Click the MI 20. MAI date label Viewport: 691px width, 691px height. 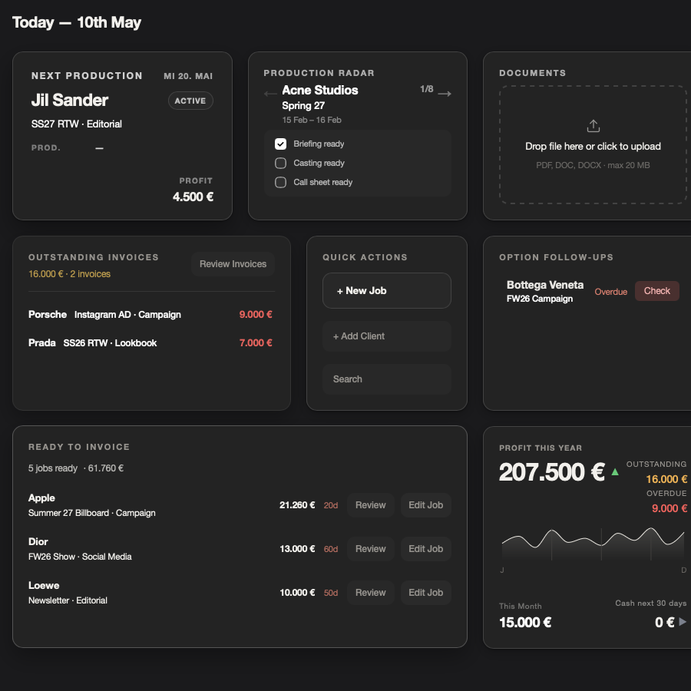(x=188, y=76)
